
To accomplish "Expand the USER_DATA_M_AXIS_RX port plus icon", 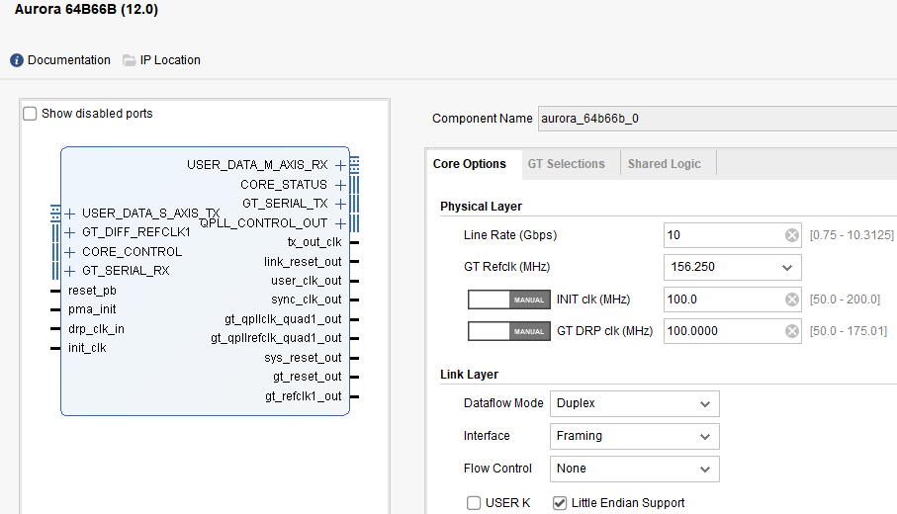I will (340, 165).
